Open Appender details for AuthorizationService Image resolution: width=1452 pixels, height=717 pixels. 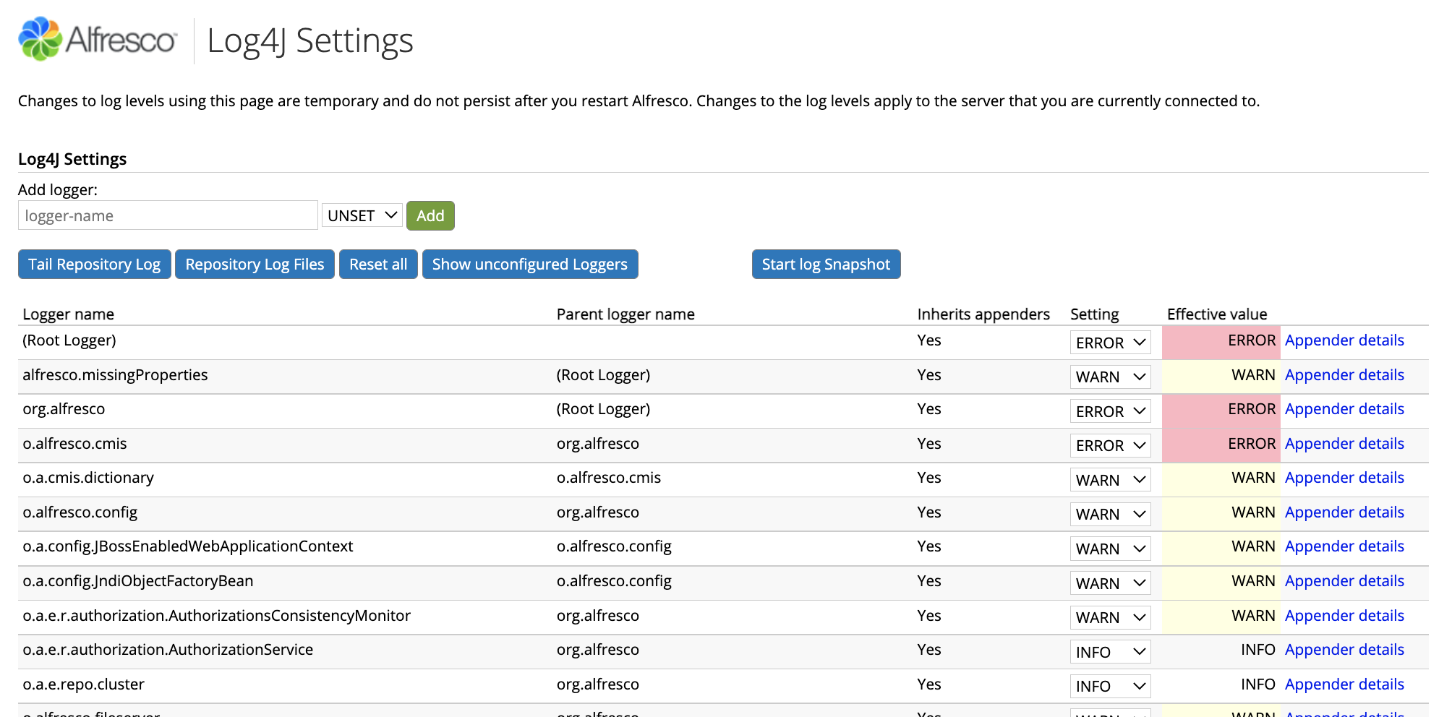click(x=1344, y=650)
